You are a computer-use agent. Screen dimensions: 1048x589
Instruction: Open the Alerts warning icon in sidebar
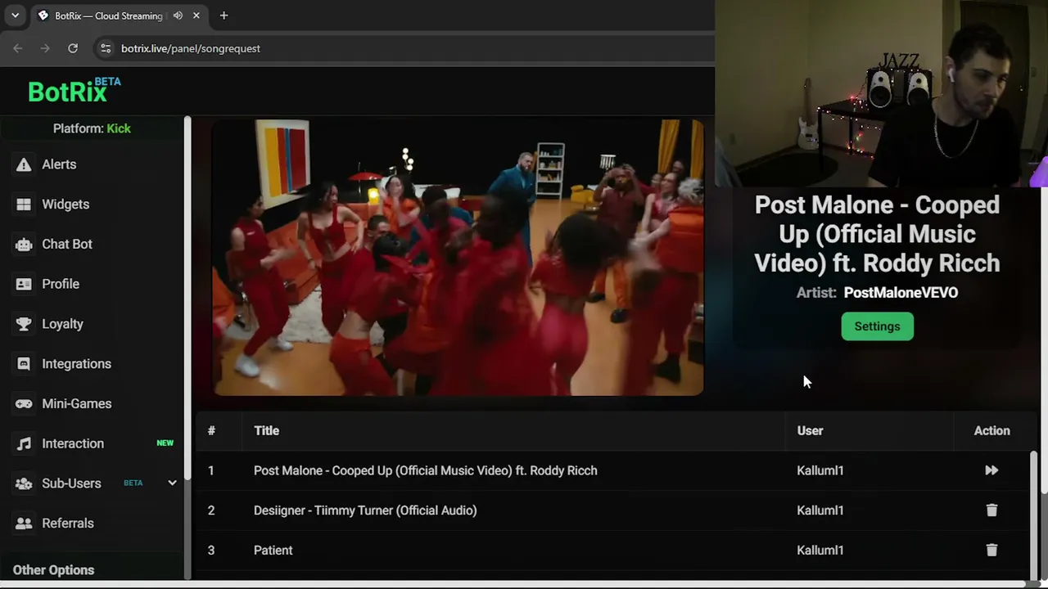click(x=24, y=164)
